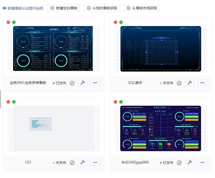Open more options for 4n6i34f2gqa000
This screenshot has height=178, width=215.
(x=202, y=162)
